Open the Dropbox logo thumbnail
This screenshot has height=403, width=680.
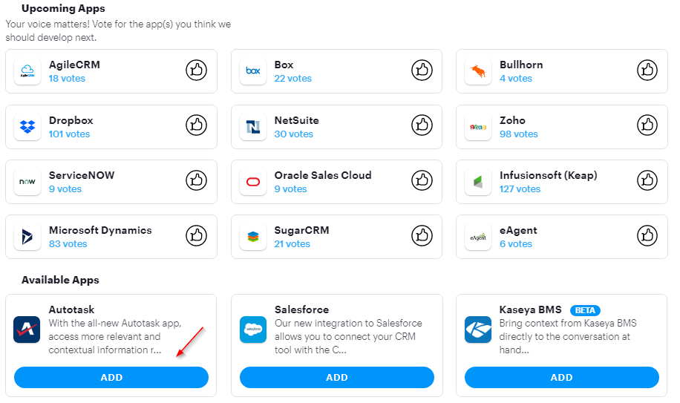27,126
